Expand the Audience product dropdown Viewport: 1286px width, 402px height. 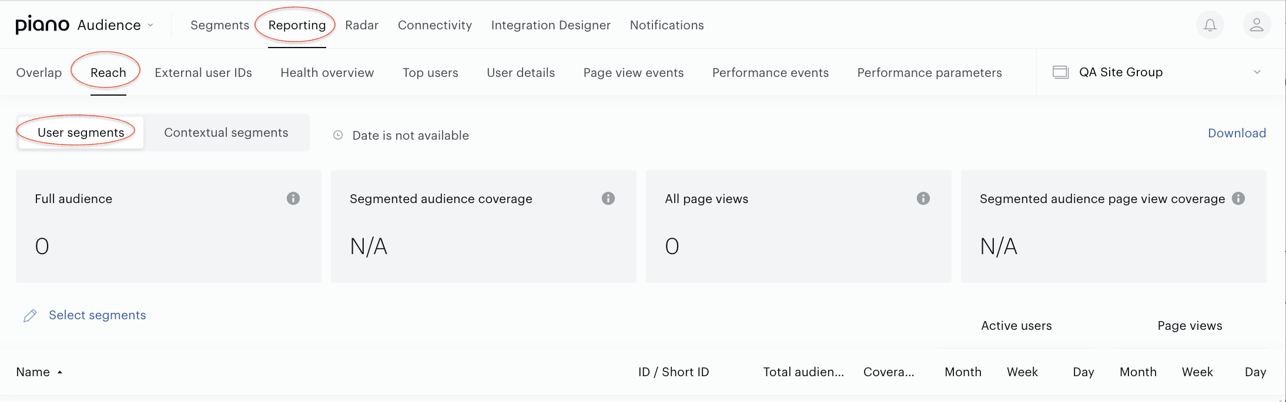pos(150,25)
